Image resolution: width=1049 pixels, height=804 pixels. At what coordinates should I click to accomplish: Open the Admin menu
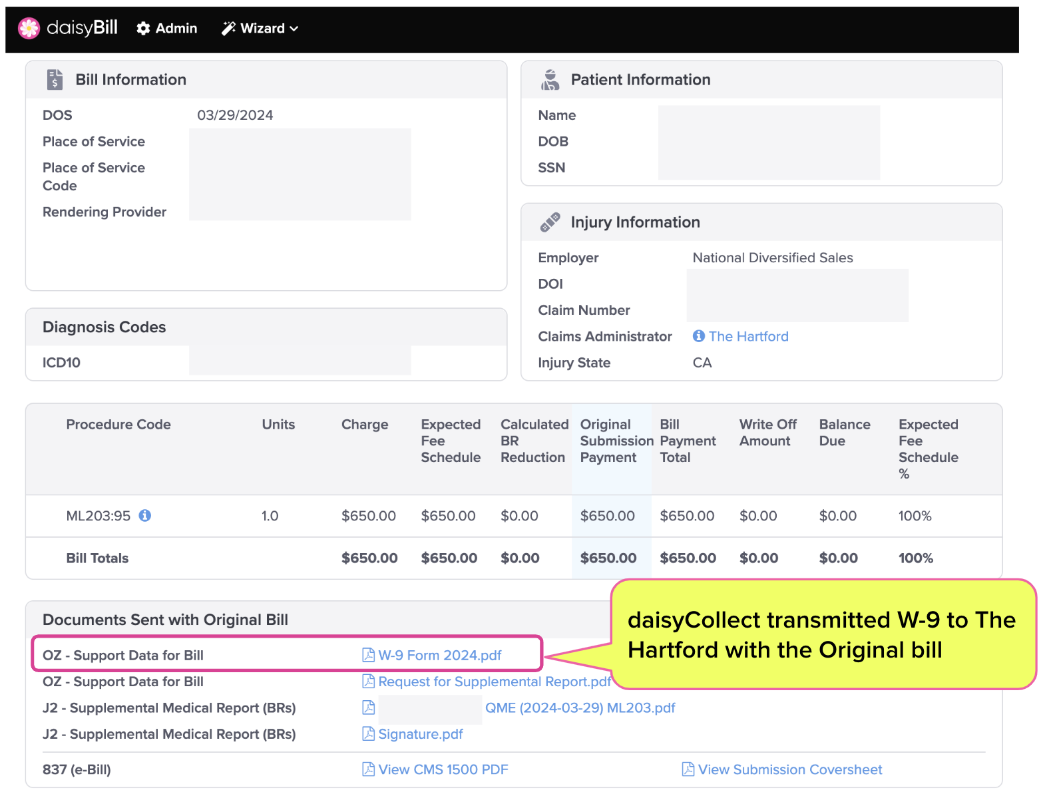pyautogui.click(x=167, y=29)
